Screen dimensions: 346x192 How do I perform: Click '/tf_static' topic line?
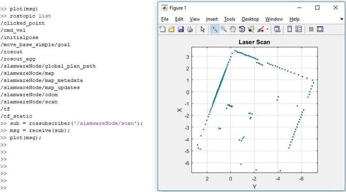(x=16, y=116)
